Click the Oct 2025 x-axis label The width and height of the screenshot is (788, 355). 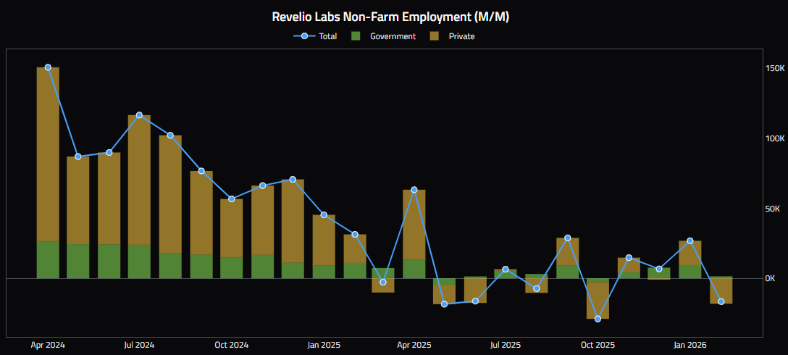point(598,345)
